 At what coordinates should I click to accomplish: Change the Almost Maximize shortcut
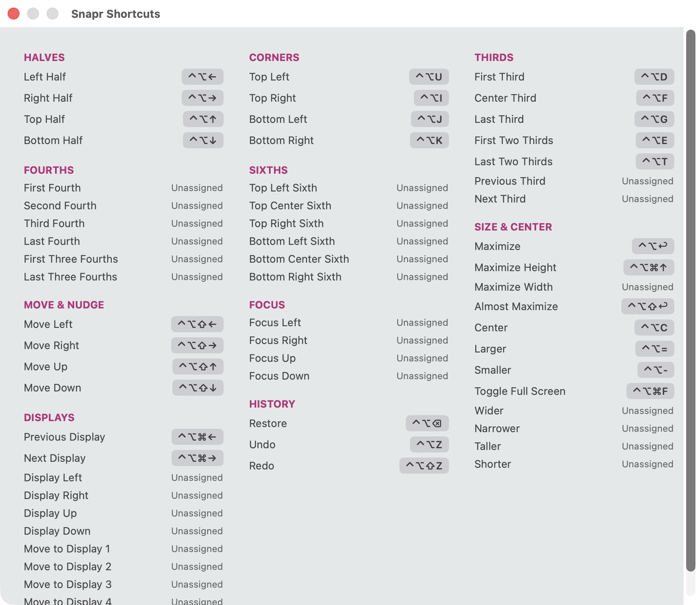coord(648,306)
